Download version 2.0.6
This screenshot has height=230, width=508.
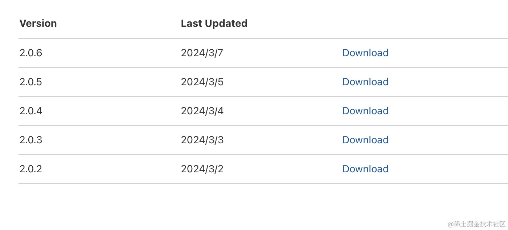pos(365,53)
